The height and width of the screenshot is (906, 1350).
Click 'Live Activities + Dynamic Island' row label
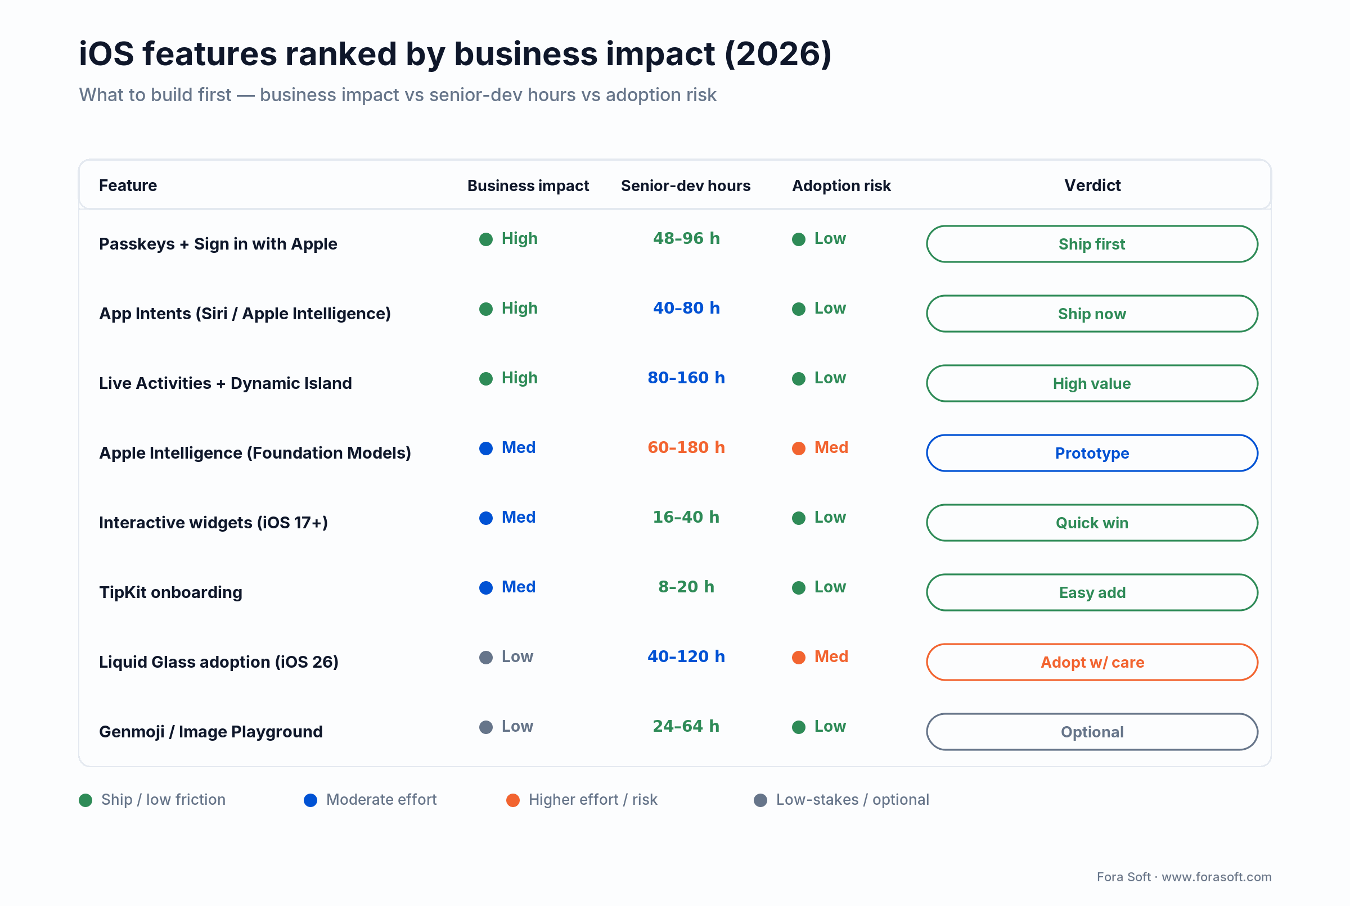coord(226,383)
